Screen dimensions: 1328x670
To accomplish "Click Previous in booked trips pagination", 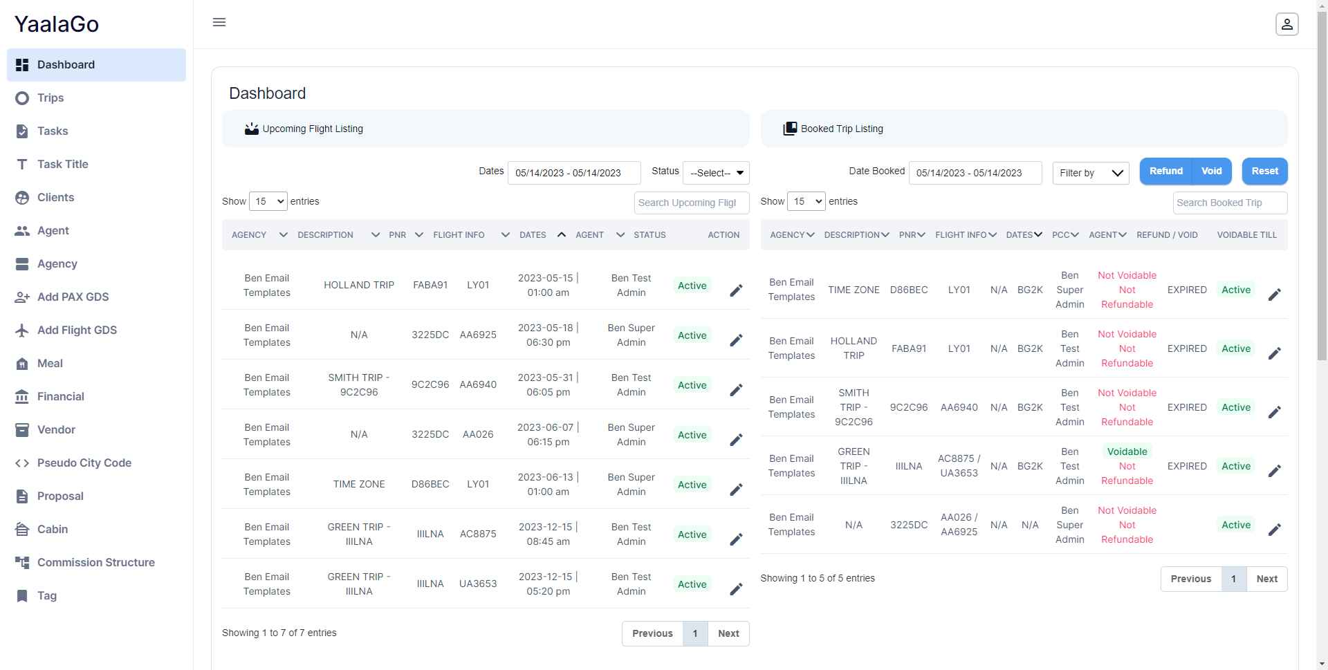I will 1190,579.
